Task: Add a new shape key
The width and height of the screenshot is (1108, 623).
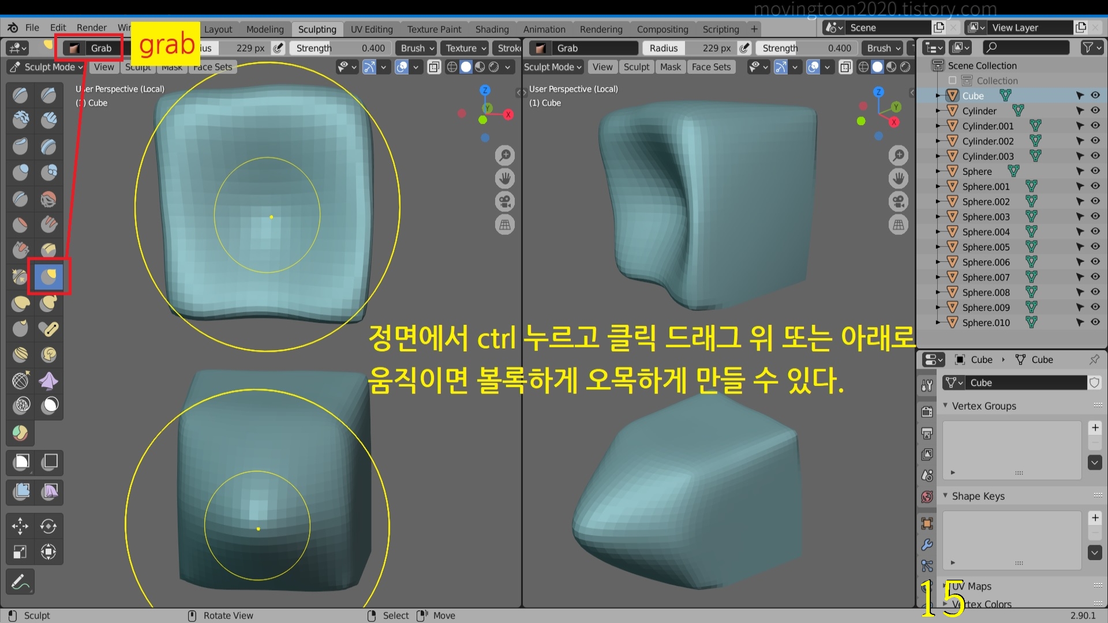Action: (x=1095, y=517)
